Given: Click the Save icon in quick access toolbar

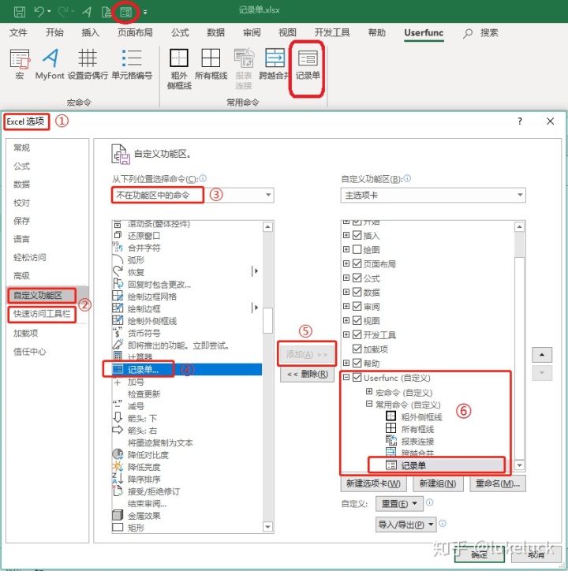Looking at the screenshot, I should (19, 12).
